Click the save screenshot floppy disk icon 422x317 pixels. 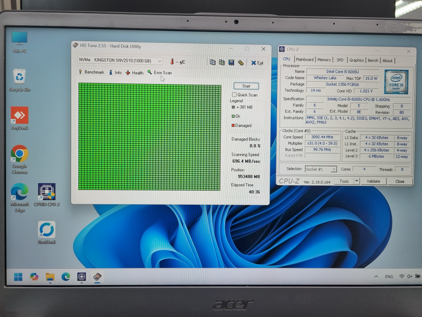tap(231, 63)
